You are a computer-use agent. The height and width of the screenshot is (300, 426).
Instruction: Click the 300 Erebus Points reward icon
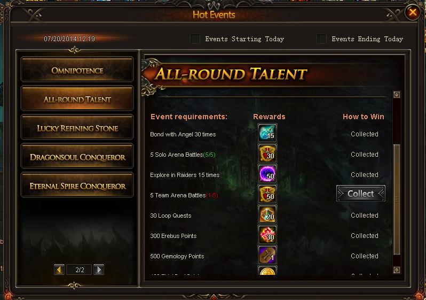tap(267, 235)
